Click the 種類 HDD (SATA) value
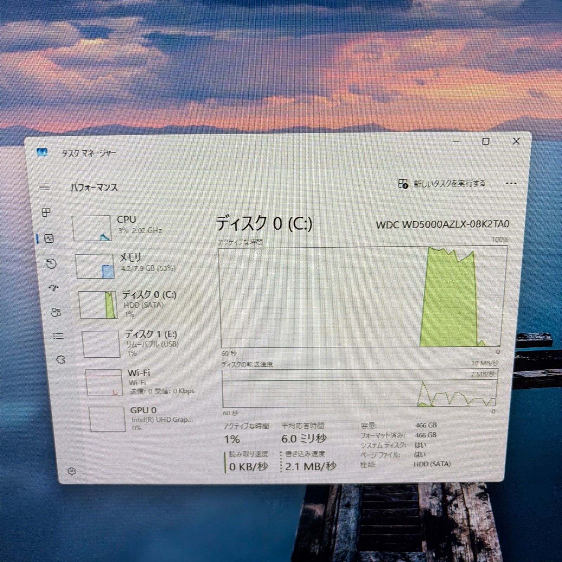Viewport: 562px width, 562px height. (x=432, y=464)
